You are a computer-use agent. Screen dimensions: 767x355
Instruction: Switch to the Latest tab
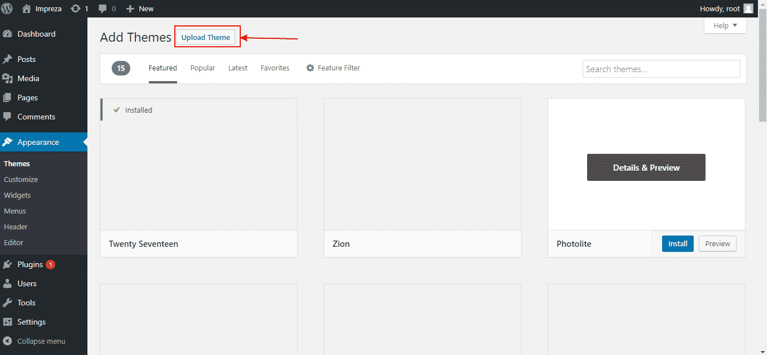tap(238, 68)
